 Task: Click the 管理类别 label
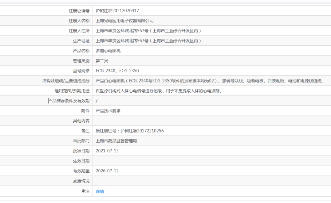[81, 61]
